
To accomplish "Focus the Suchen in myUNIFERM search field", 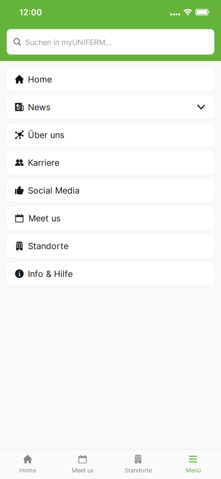I will [x=110, y=42].
